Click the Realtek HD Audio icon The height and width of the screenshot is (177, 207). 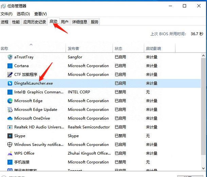click(10, 127)
